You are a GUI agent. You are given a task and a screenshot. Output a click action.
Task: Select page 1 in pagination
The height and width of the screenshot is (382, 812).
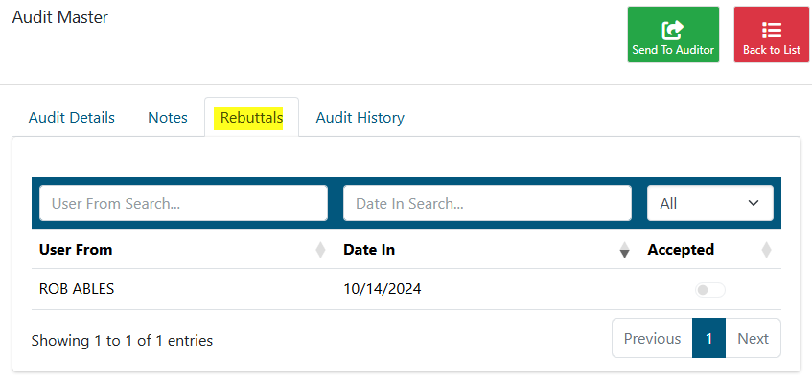pyautogui.click(x=709, y=338)
